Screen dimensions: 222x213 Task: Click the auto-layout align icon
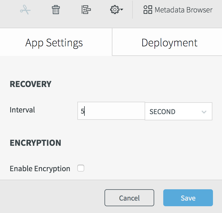(x=86, y=10)
